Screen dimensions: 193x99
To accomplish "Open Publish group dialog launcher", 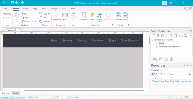I will (x=128, y=25).
